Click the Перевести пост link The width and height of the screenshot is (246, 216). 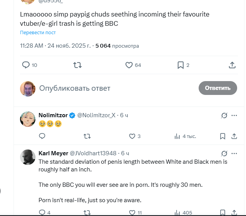click(x=38, y=33)
